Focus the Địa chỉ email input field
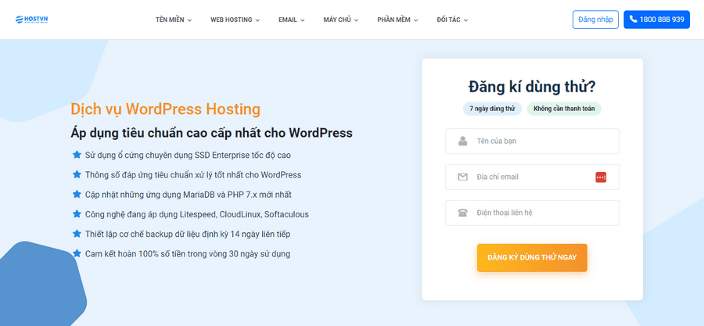Screen dimensions: 704x326 point(532,177)
